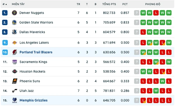Click the Denver Nuggets red L form badge
Viewport: 175px width, 106px height.
pos(156,13)
